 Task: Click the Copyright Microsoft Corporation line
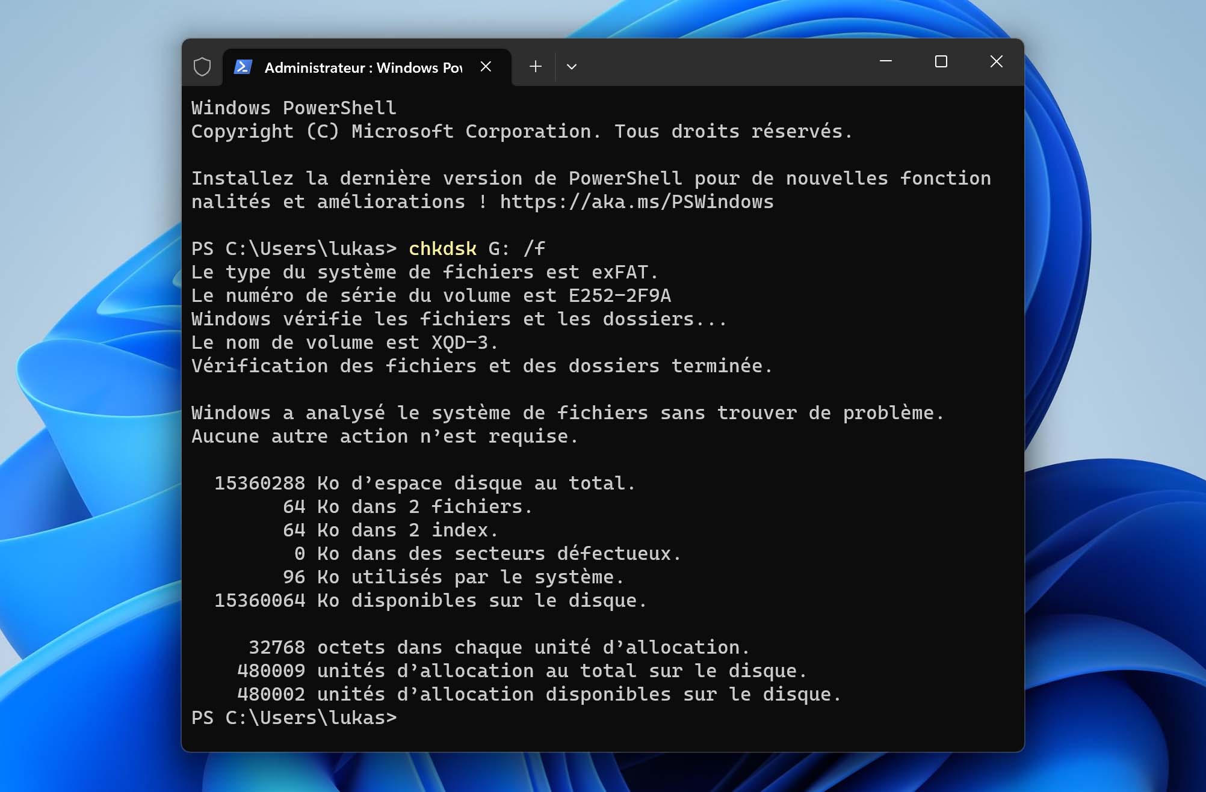[522, 132]
